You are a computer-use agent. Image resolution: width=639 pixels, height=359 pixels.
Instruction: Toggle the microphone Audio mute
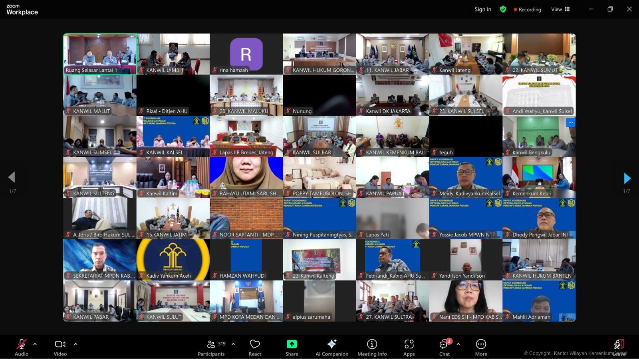22,344
